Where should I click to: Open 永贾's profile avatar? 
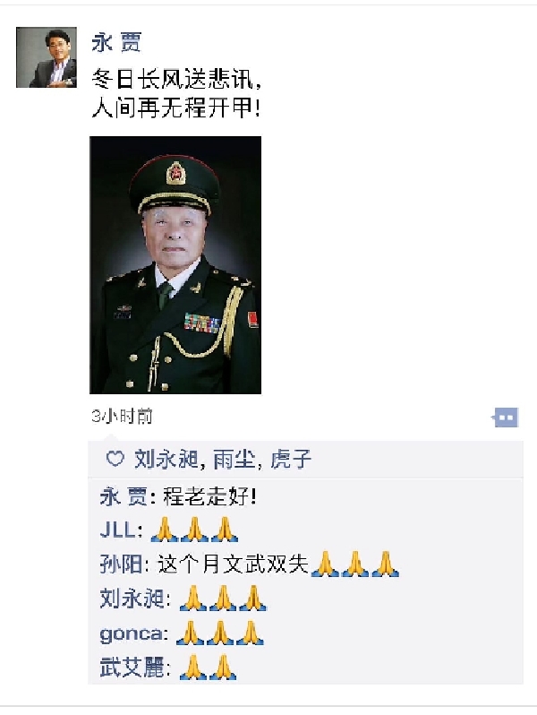[47, 57]
